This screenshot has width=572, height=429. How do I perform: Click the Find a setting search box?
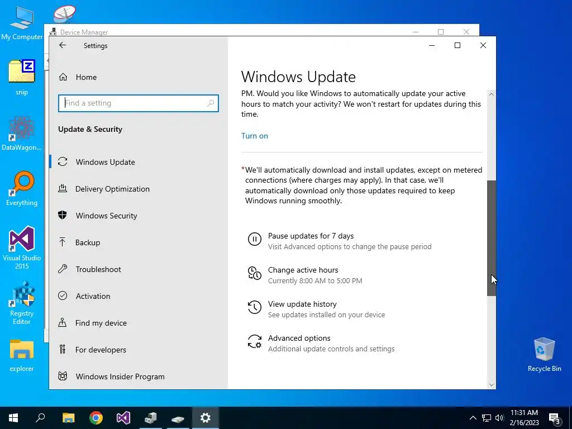pos(139,103)
